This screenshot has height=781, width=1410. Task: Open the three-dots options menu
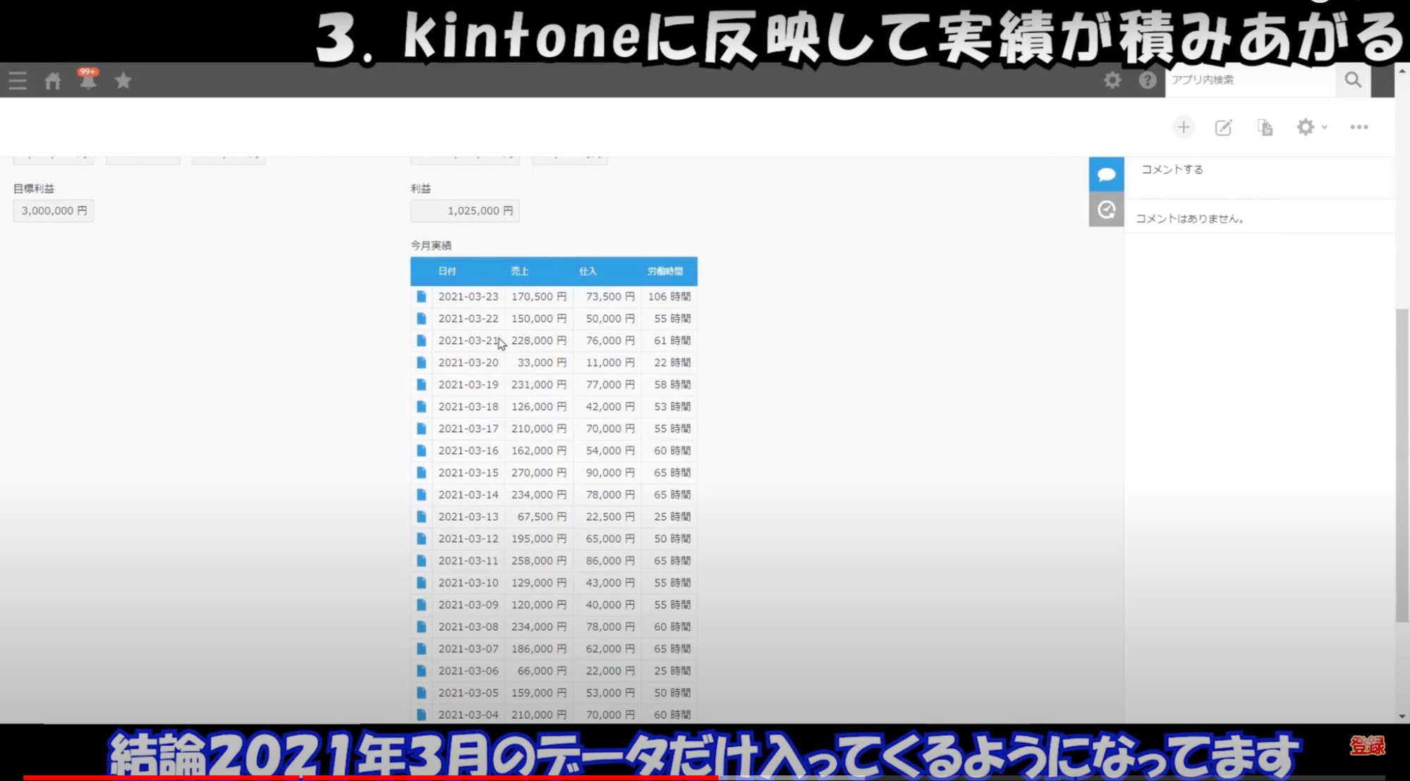(x=1359, y=128)
